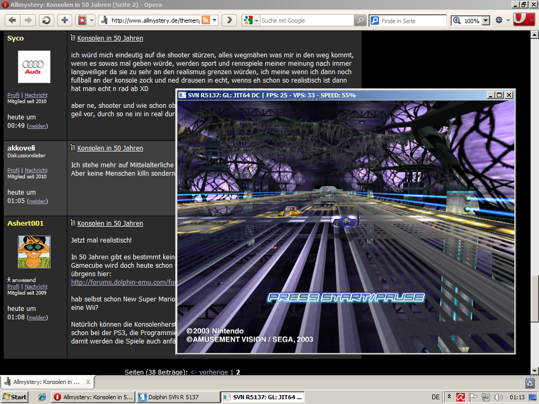Expand the arrow next to the globe icon
539x404 pixels.
pos(508,21)
